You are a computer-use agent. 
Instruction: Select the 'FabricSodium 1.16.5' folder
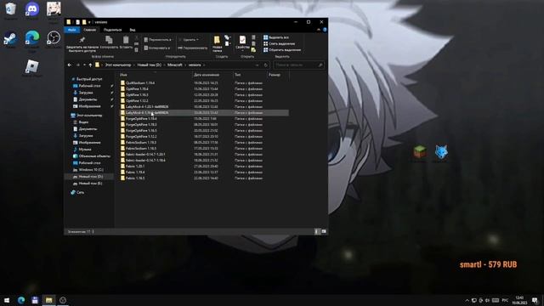[x=204, y=148]
